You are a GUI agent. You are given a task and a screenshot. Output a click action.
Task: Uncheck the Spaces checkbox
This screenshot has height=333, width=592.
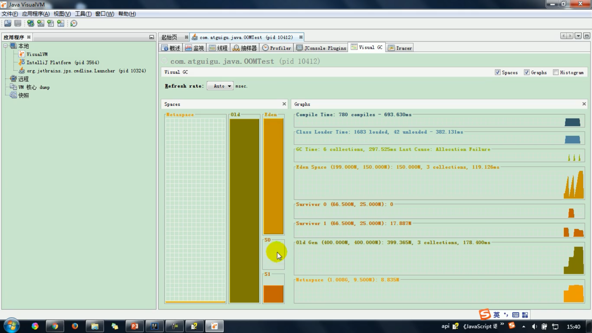tap(498, 72)
